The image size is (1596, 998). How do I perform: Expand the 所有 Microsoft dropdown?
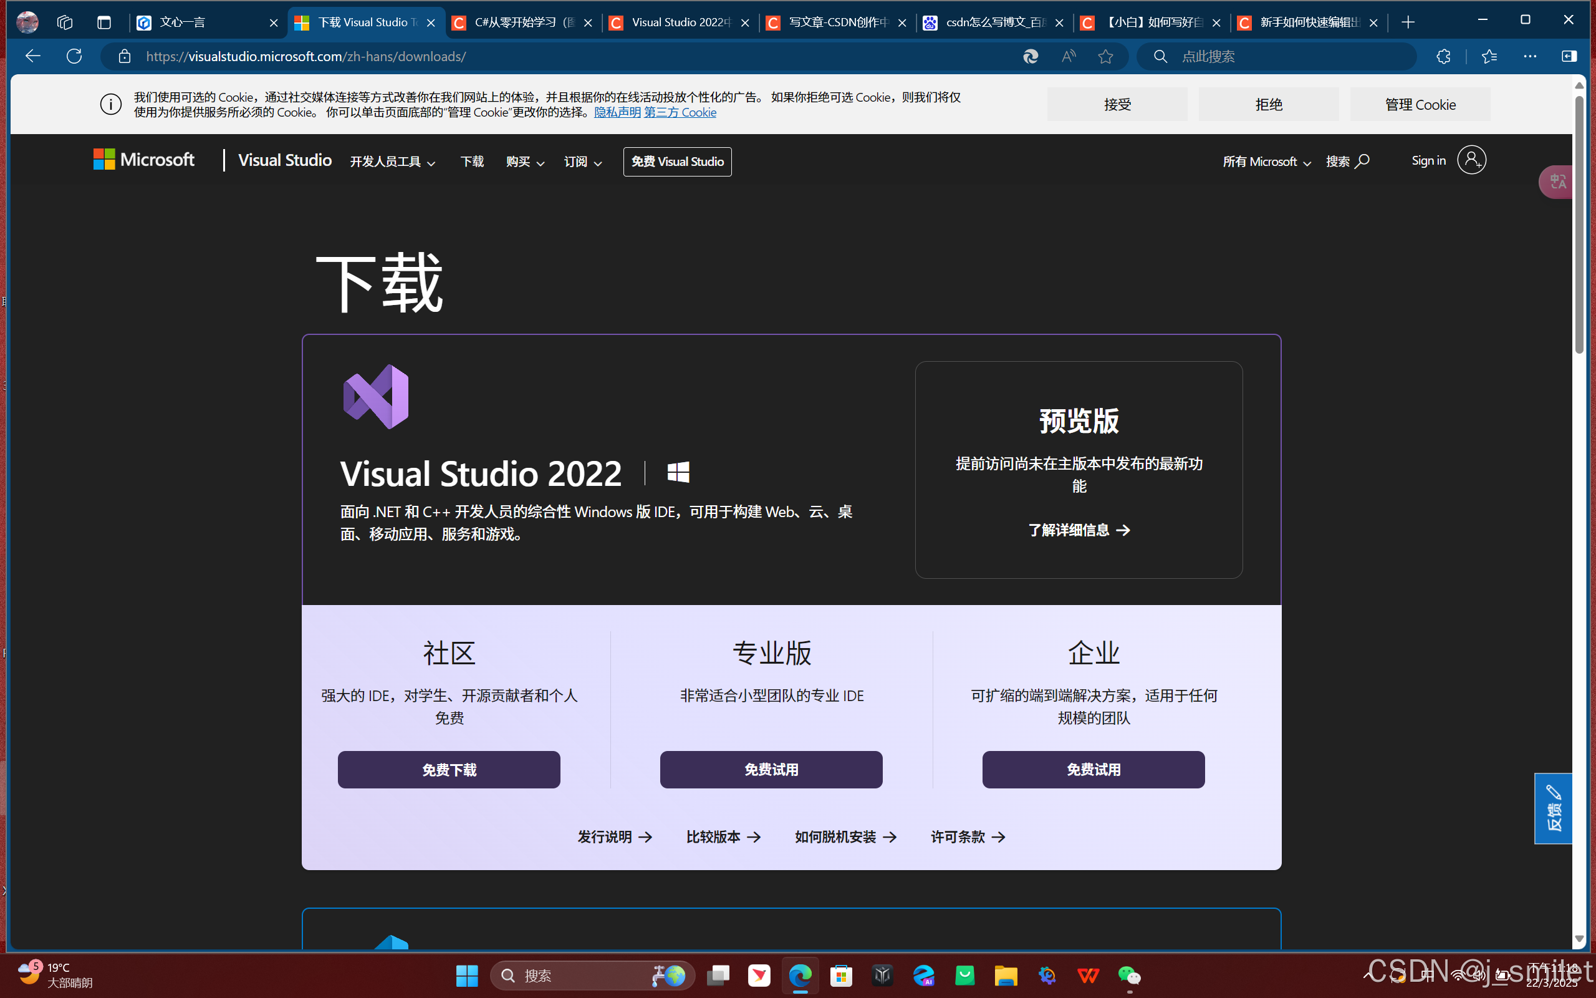(x=1266, y=162)
